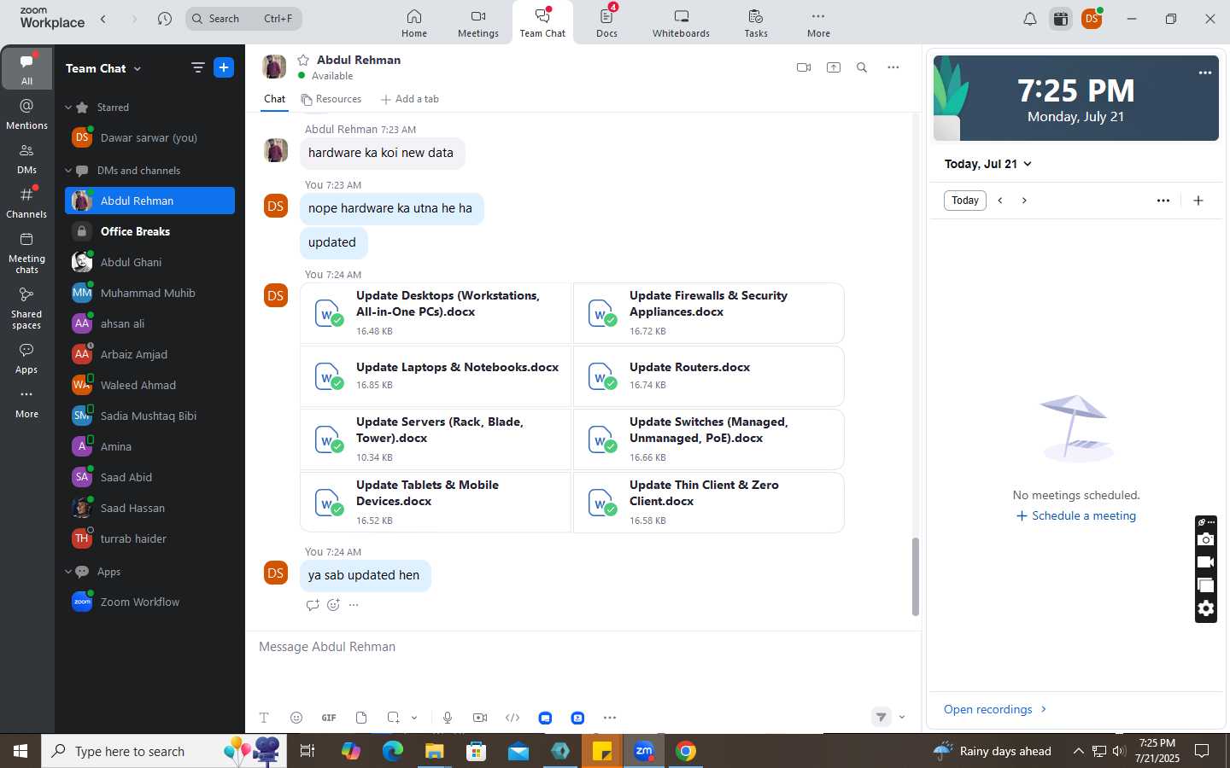Record an audio message

[x=448, y=718]
